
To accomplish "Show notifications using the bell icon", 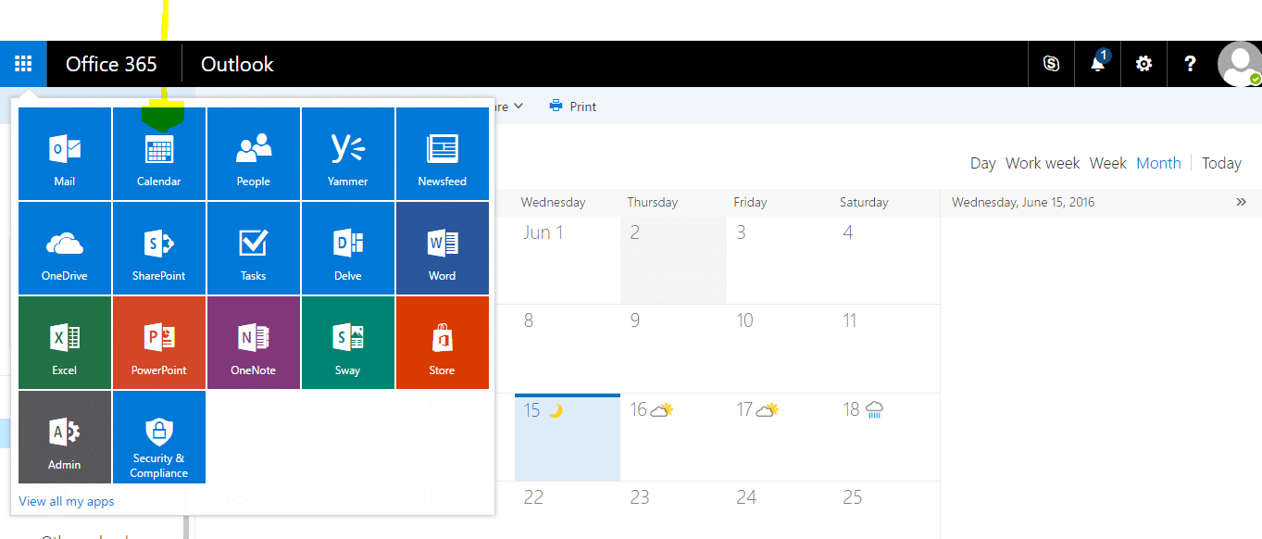I will (x=1098, y=64).
